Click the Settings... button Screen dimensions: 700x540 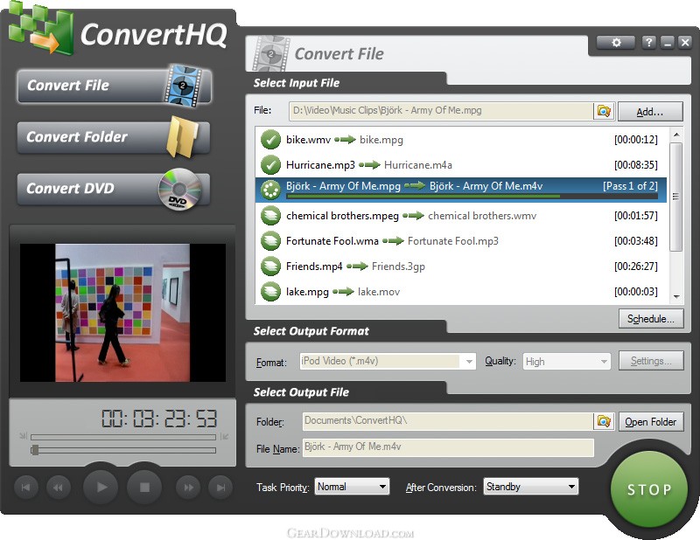point(651,361)
